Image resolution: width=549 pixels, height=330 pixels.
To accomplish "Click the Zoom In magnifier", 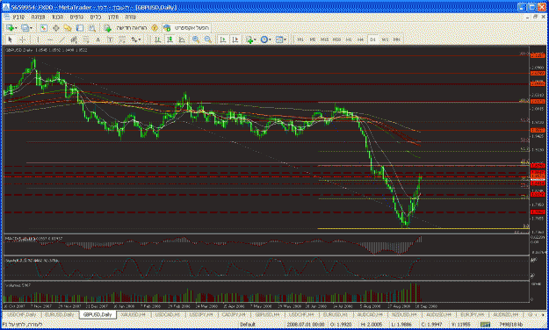I will pos(196,39).
